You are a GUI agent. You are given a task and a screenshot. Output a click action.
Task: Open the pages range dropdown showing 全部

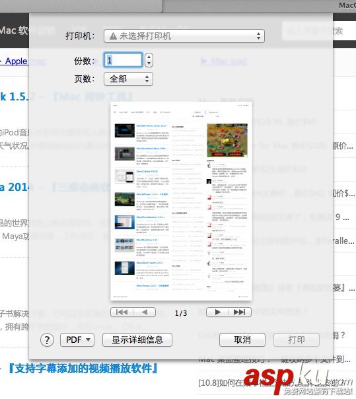coord(128,79)
